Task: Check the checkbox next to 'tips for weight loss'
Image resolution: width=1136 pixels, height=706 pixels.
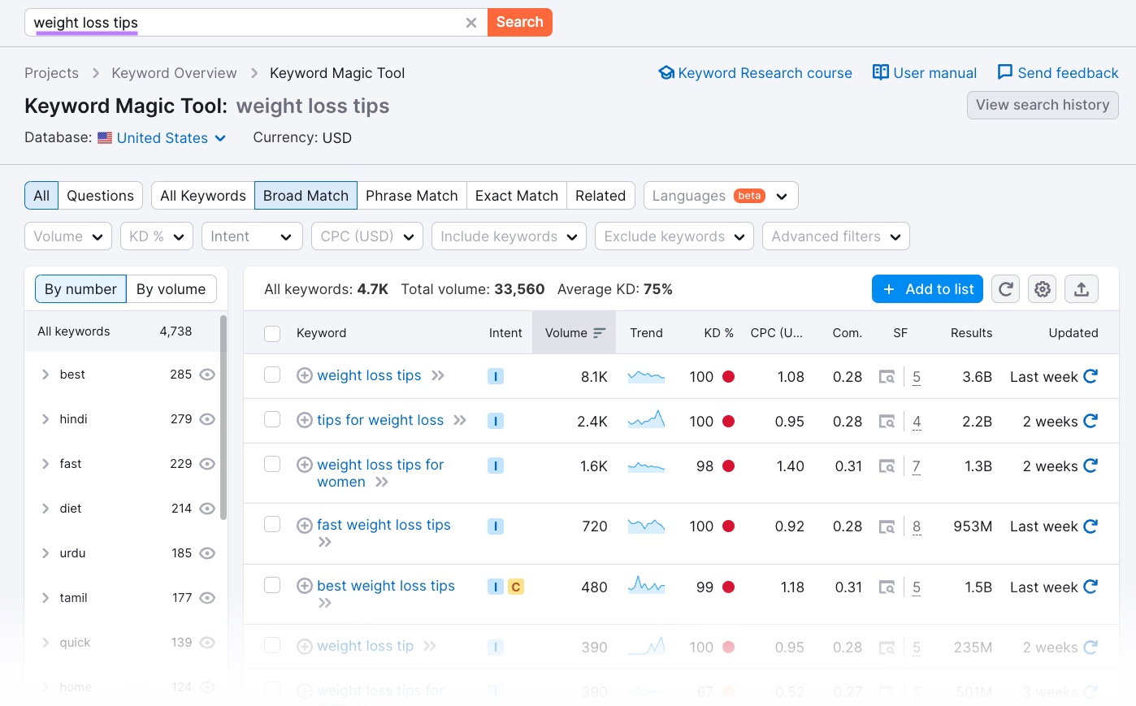Action: [x=272, y=421]
